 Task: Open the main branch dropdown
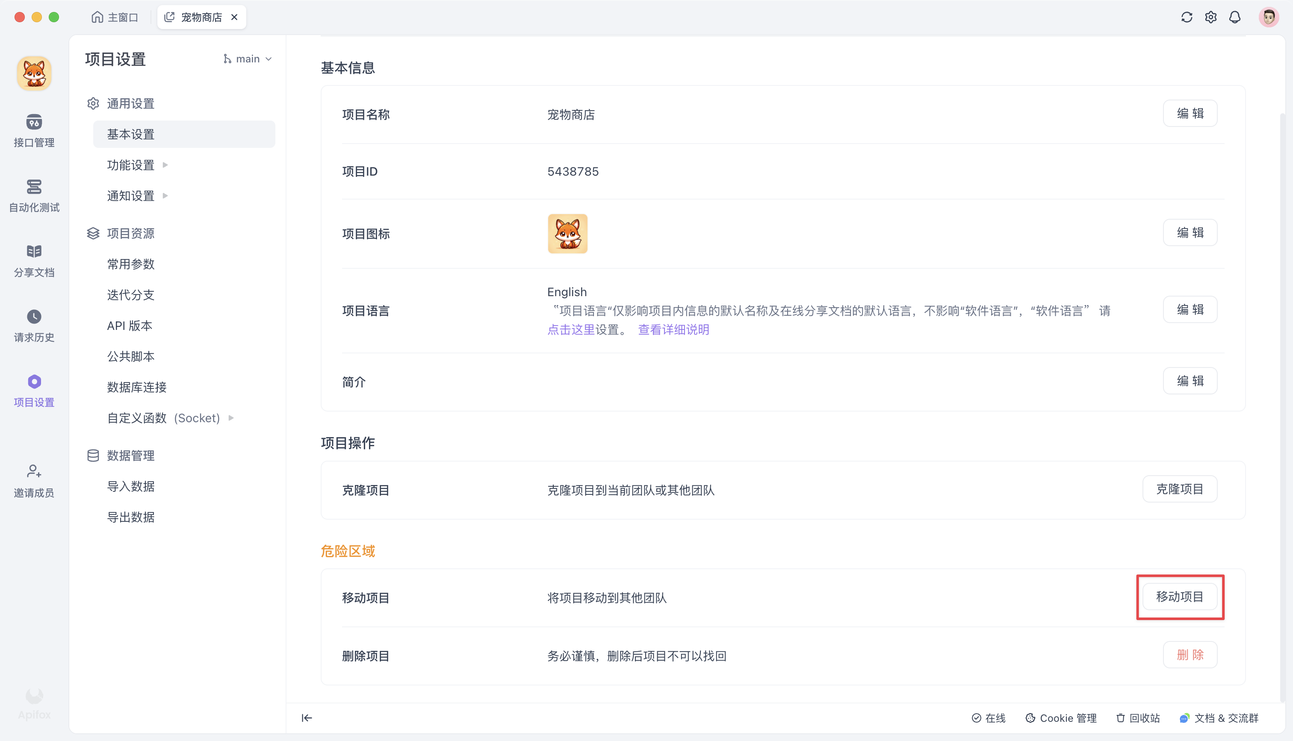248,59
